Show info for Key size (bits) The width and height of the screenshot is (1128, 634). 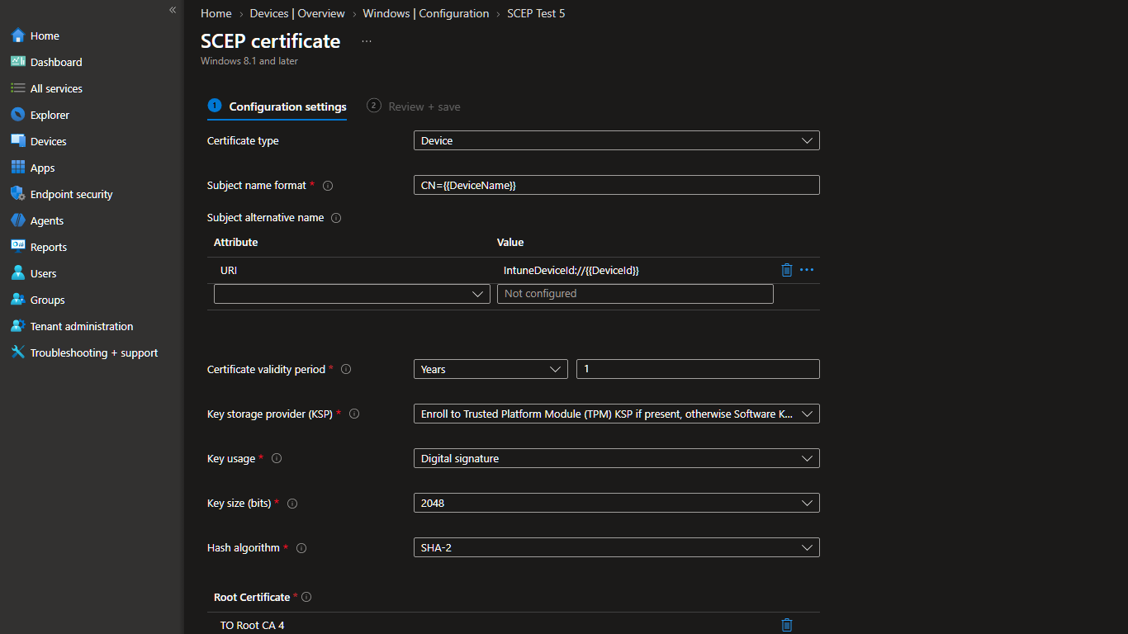(x=292, y=503)
